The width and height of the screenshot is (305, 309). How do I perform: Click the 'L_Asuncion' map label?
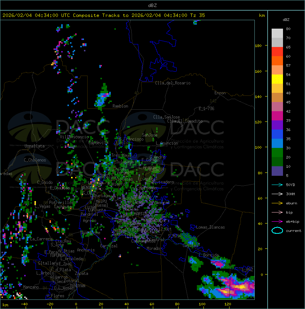pos(167,143)
